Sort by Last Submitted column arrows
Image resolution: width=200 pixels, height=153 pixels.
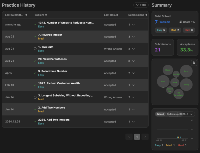[26, 15]
